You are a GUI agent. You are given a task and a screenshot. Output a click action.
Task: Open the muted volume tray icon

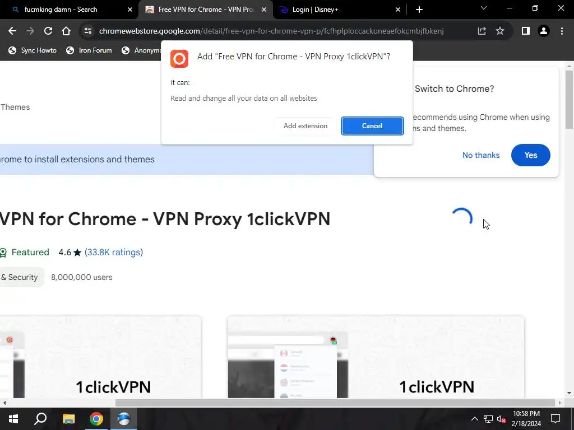point(502,419)
